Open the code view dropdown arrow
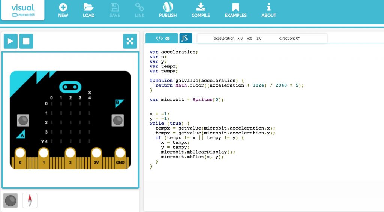The height and width of the screenshot is (212, 384). tap(167, 38)
